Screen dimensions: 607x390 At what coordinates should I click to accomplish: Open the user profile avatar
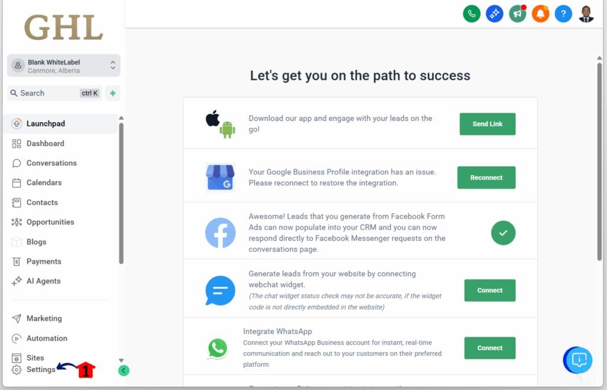(586, 14)
